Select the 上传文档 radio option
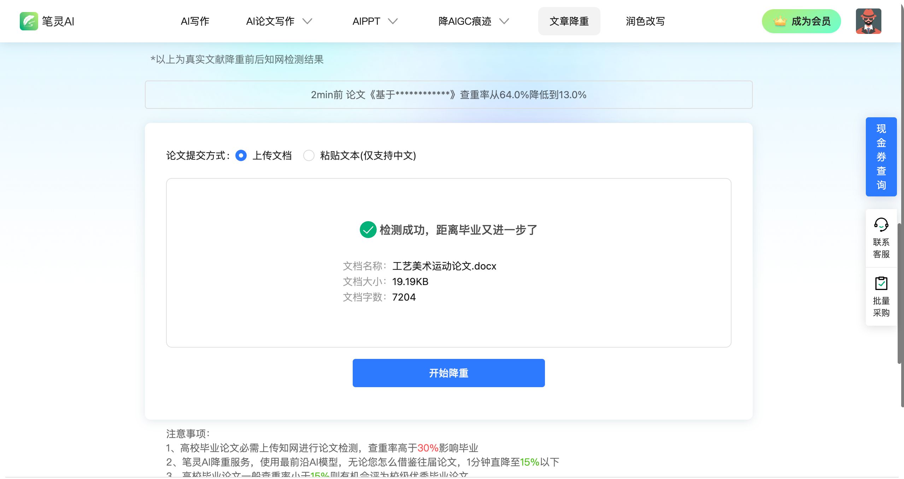The image size is (904, 479). pos(241,155)
